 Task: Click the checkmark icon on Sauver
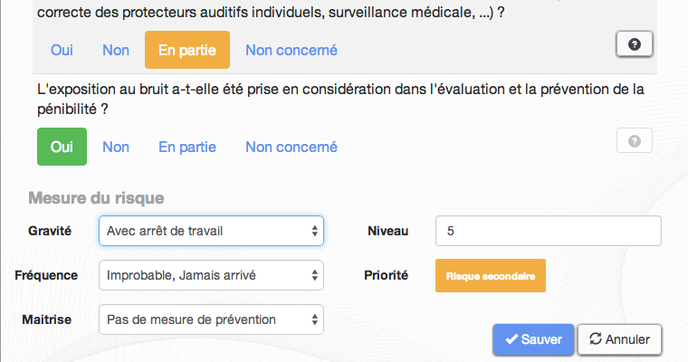[x=511, y=339]
